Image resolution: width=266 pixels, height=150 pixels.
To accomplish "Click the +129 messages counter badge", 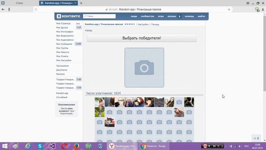I will [78, 44].
